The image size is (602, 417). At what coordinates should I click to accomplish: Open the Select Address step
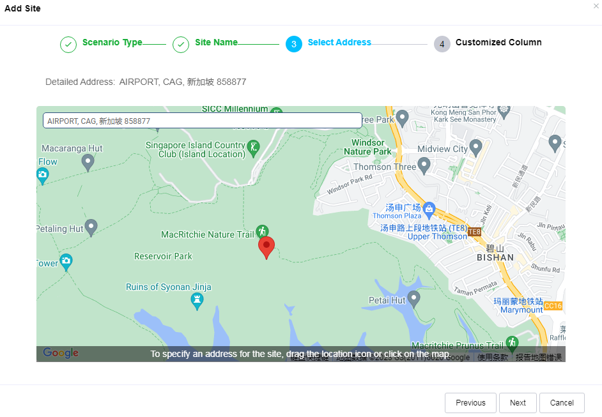pos(339,42)
